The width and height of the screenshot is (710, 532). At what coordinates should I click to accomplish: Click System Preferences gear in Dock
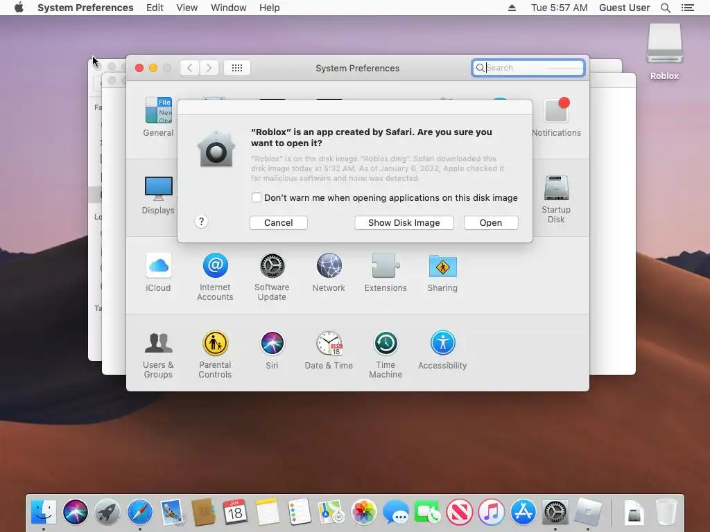[555, 512]
